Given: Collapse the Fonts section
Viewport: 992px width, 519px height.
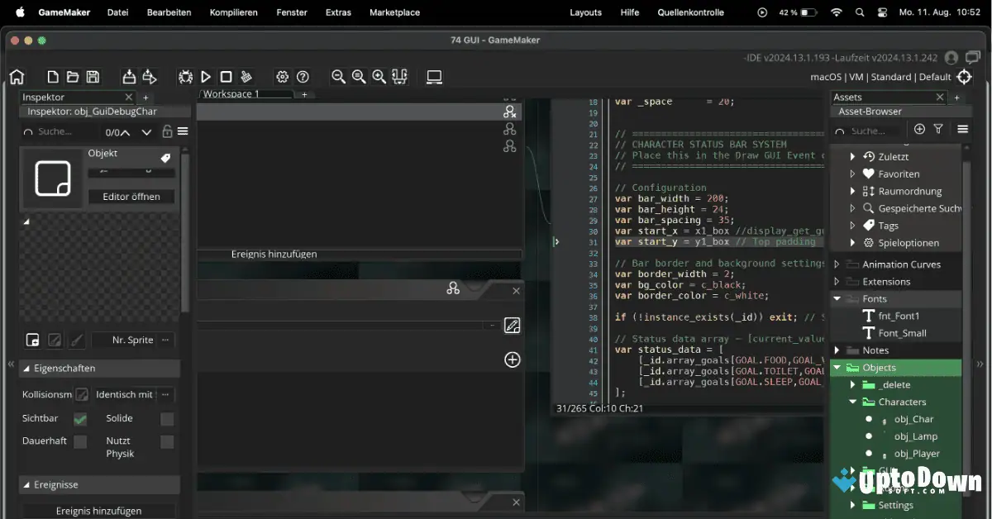Looking at the screenshot, I should [837, 298].
